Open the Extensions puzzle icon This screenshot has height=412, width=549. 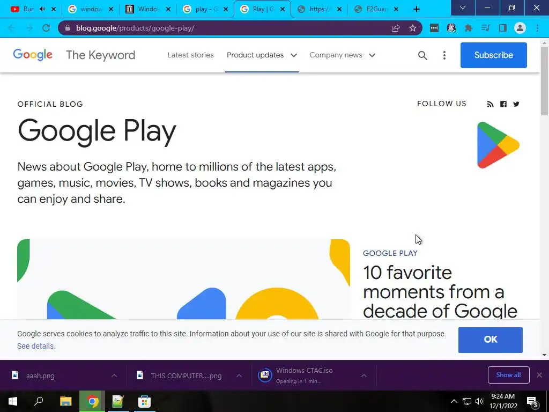468,28
